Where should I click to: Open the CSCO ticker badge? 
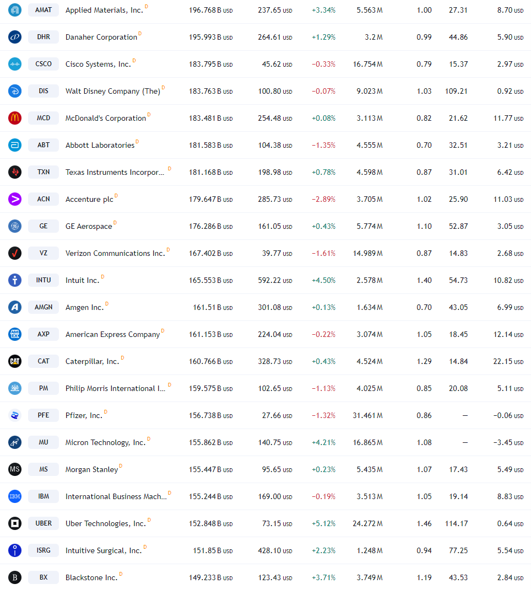pos(44,64)
